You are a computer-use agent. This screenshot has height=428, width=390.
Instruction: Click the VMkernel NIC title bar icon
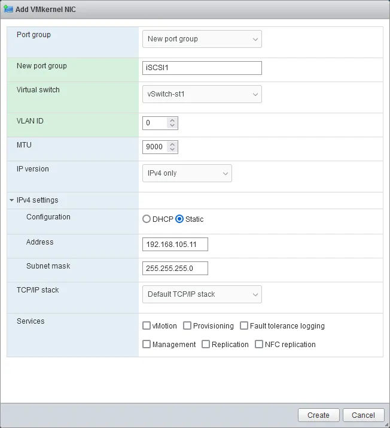pyautogui.click(x=8, y=10)
